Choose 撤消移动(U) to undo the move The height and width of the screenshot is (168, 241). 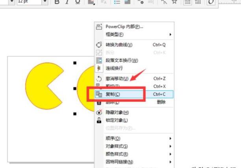pyautogui.click(x=134, y=78)
